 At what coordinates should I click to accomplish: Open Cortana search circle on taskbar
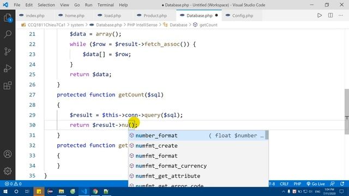16,191
